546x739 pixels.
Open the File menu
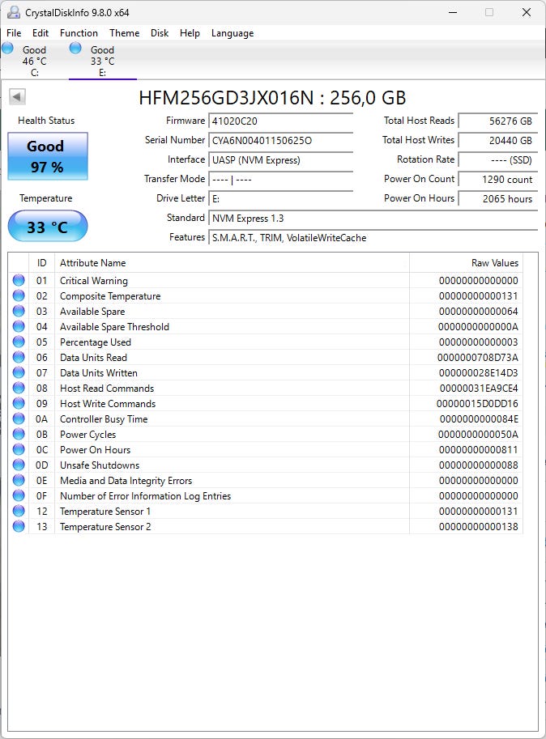tap(14, 33)
